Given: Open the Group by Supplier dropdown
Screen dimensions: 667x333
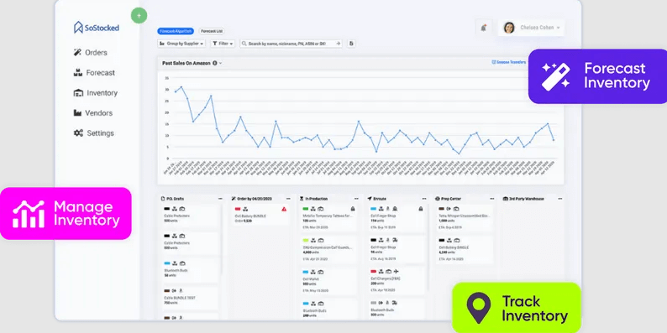Looking at the screenshot, I should point(181,44).
